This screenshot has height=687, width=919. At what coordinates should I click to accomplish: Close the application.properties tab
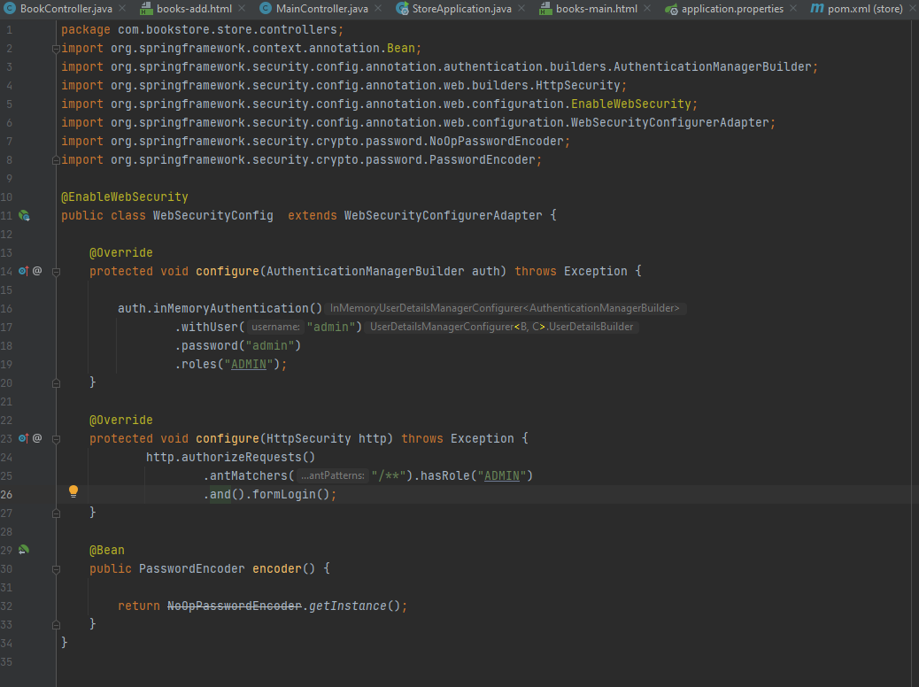pyautogui.click(x=793, y=9)
